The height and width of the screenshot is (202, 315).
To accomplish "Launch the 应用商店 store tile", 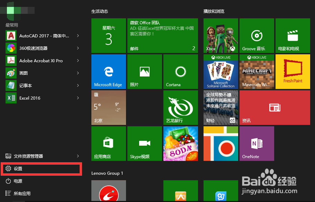I will (x=108, y=144).
